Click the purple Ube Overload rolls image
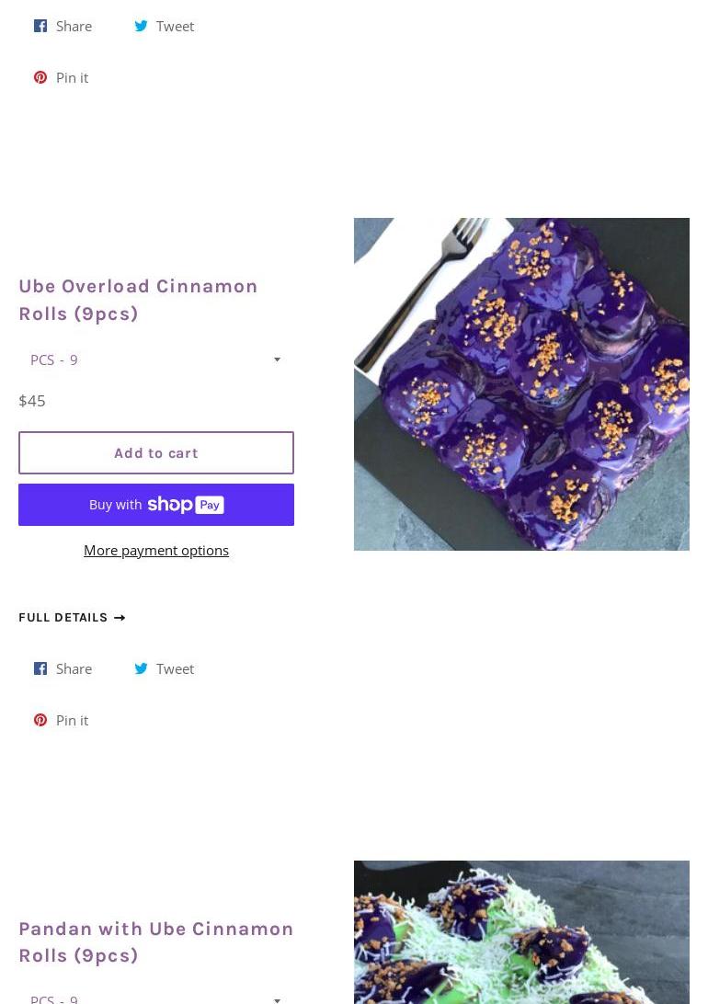The width and height of the screenshot is (708, 1004). coord(521,384)
